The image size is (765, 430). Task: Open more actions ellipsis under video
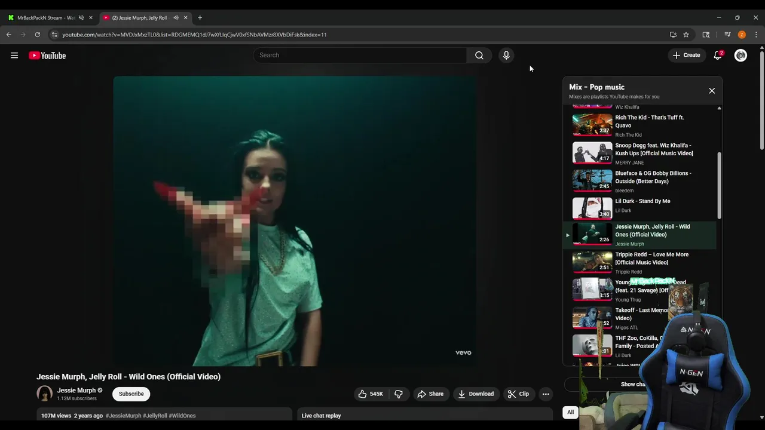tap(546, 394)
